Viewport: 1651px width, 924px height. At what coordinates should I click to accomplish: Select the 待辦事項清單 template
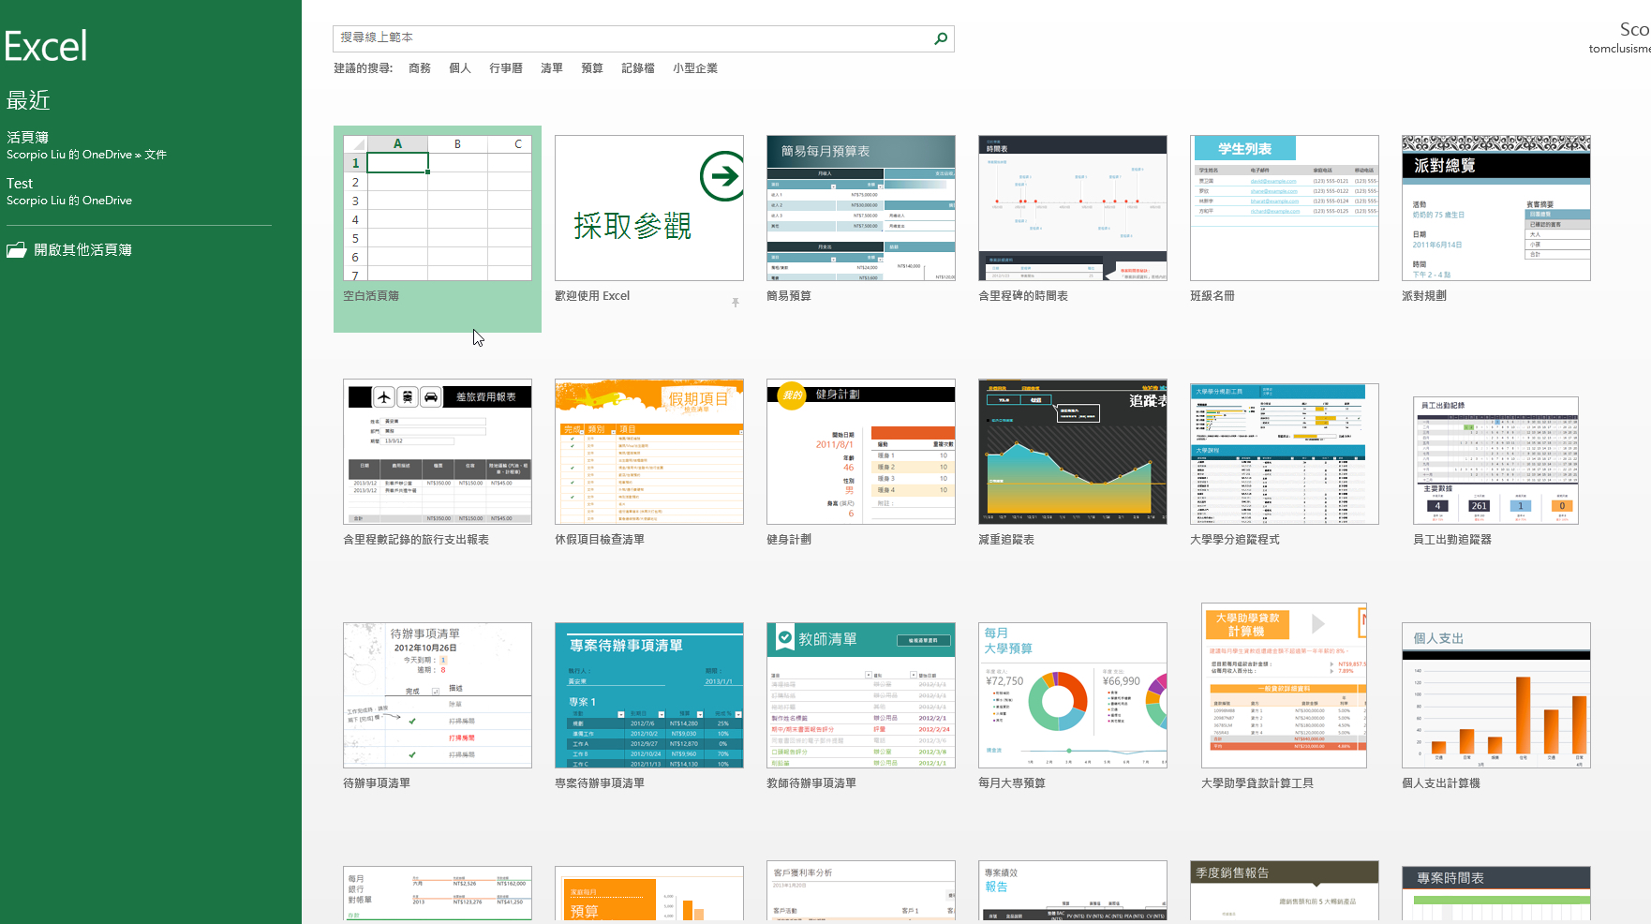438,695
